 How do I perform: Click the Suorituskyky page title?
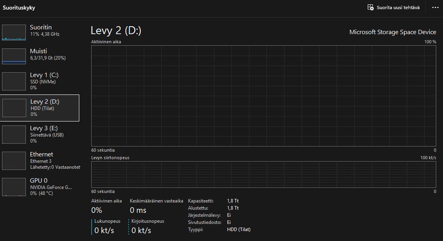tap(19, 8)
